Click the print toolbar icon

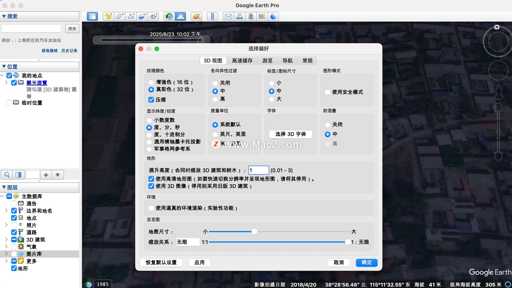pyautogui.click(x=239, y=17)
